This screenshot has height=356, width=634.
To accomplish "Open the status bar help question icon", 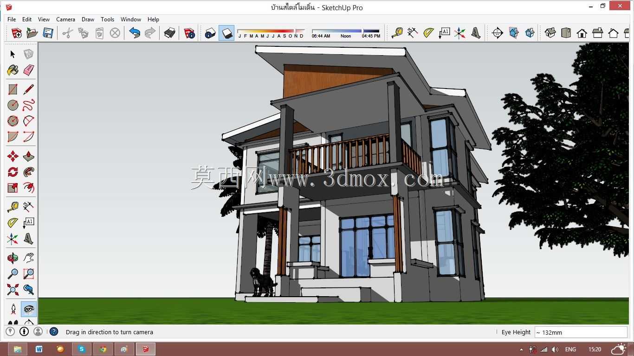I will point(54,331).
